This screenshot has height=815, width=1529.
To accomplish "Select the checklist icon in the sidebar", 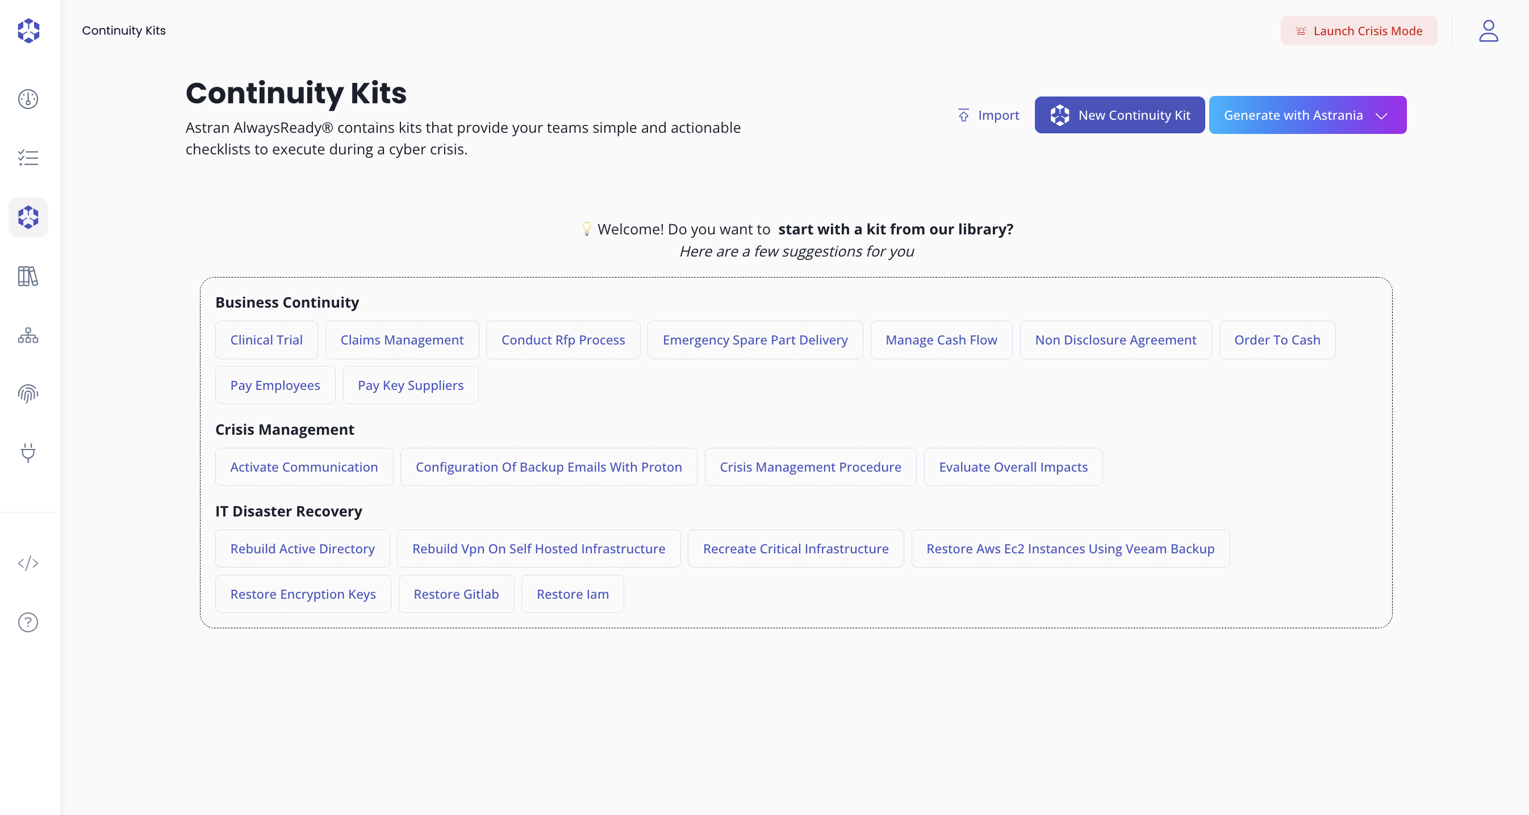I will (x=28, y=158).
